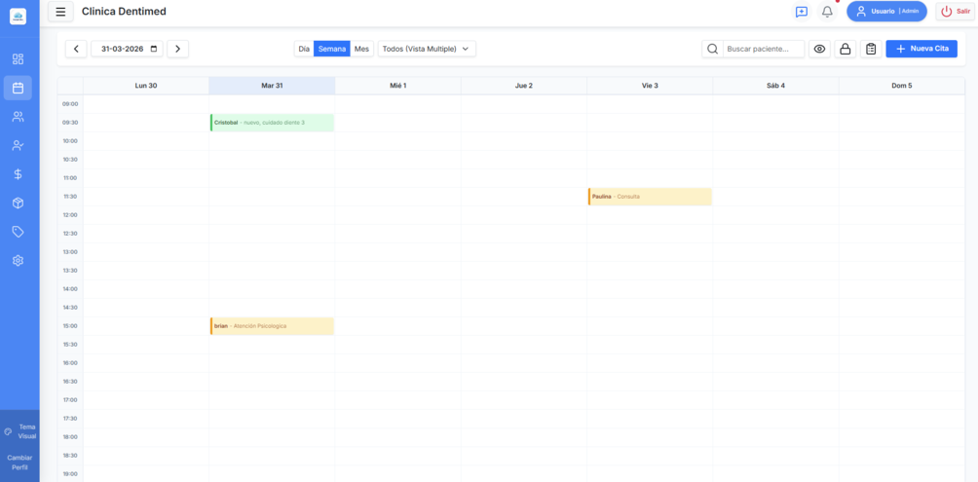Toggle the padlock lock button
Screen dimensions: 978x482
[846, 49]
